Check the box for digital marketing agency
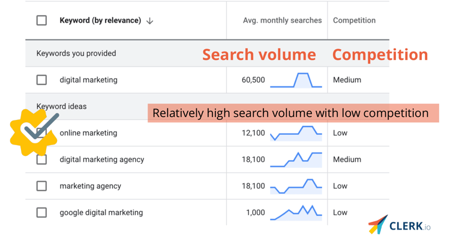456x238 pixels. point(41,159)
